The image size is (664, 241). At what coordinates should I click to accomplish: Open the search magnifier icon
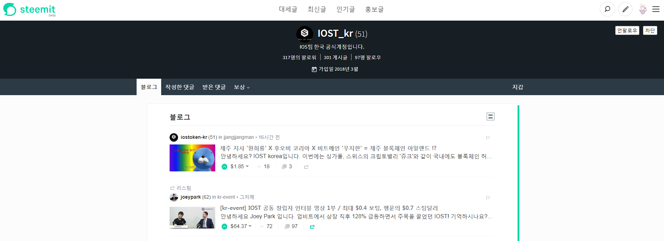pyautogui.click(x=607, y=9)
